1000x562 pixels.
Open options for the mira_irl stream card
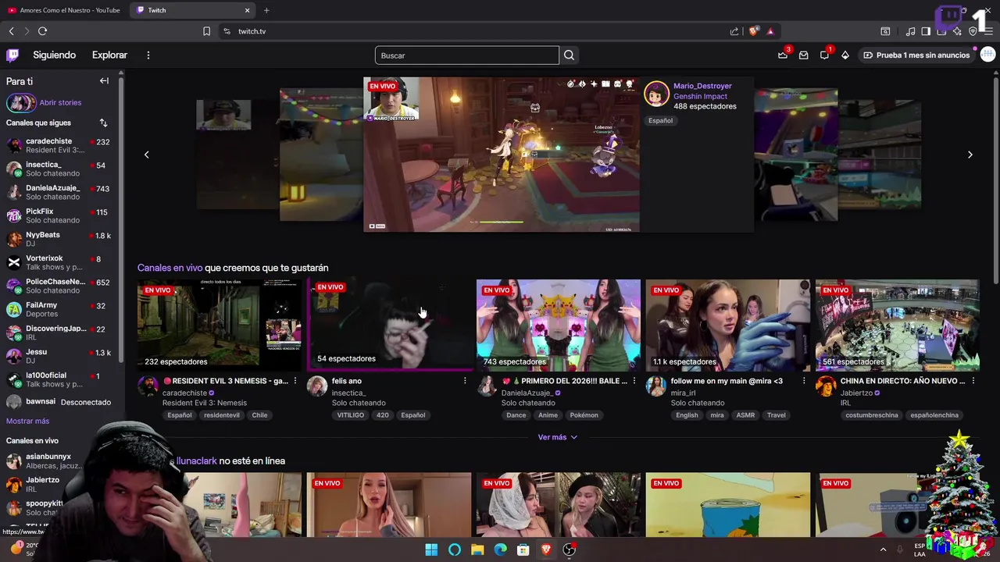click(x=804, y=381)
